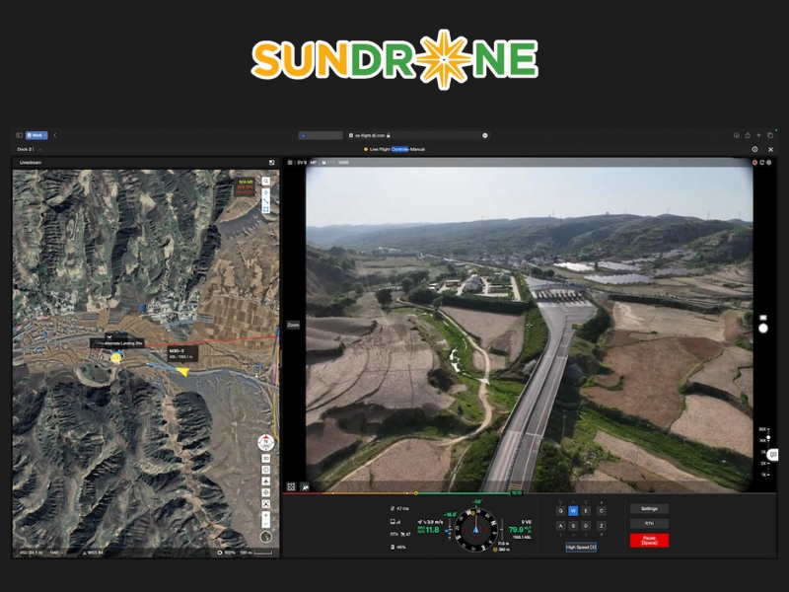Screen dimensions: 789x592
Task: Click the red recording indicator
Action: pyautogui.click(x=754, y=163)
